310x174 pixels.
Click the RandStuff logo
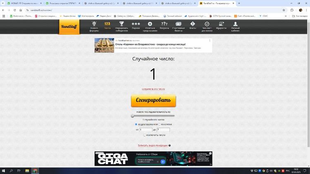(x=69, y=27)
